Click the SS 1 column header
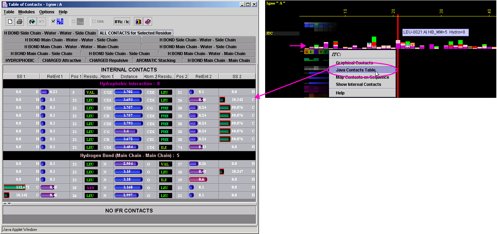Image resolution: width=497 pixels, height=234 pixels. pyautogui.click(x=21, y=77)
